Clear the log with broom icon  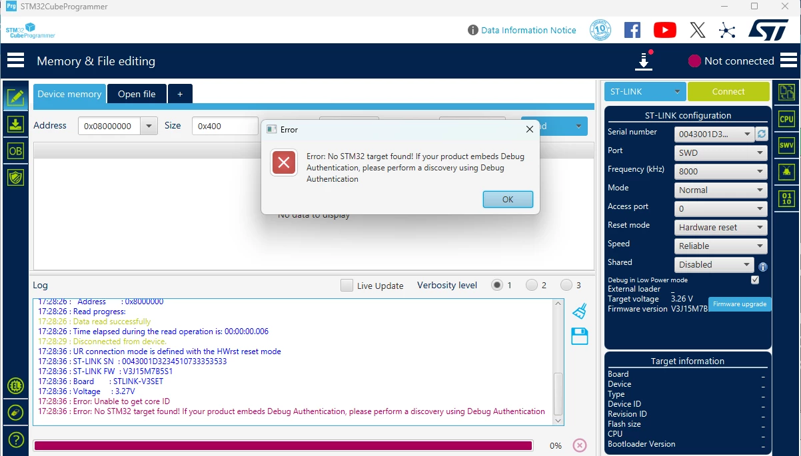click(x=580, y=311)
